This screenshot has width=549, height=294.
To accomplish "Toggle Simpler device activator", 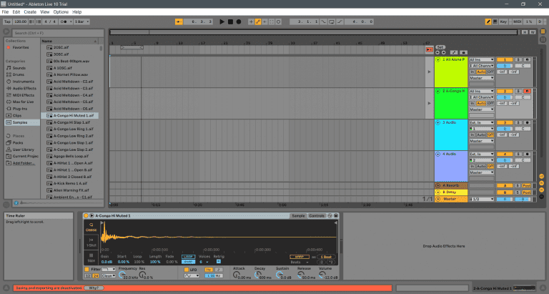I will click(x=86, y=216).
